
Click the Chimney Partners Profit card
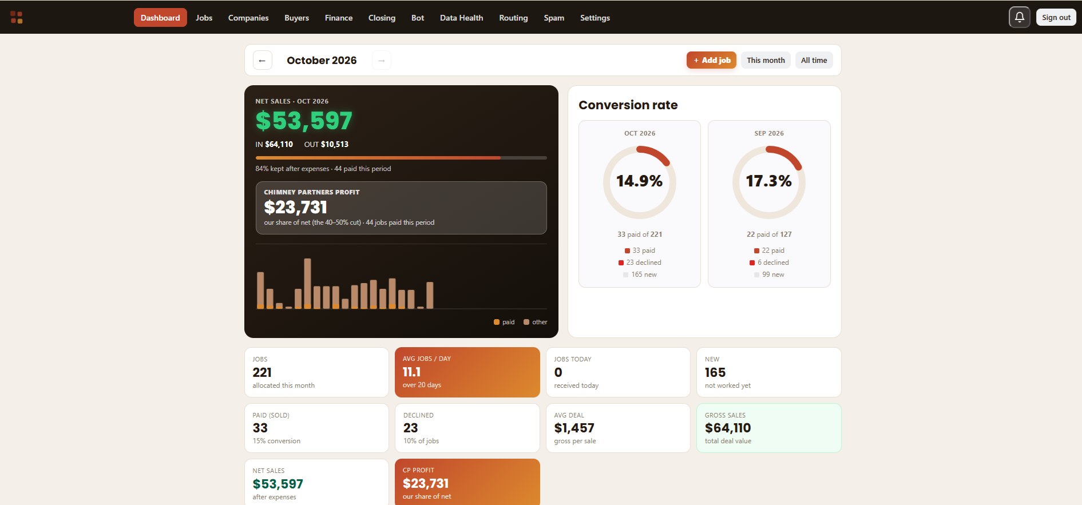[401, 208]
